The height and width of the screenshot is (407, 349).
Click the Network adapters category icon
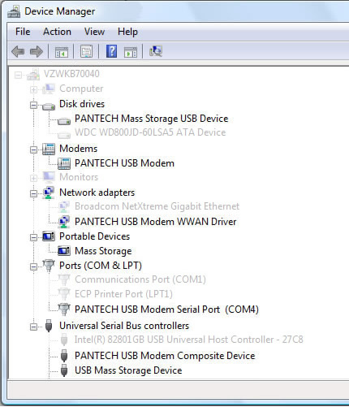pos(49,193)
